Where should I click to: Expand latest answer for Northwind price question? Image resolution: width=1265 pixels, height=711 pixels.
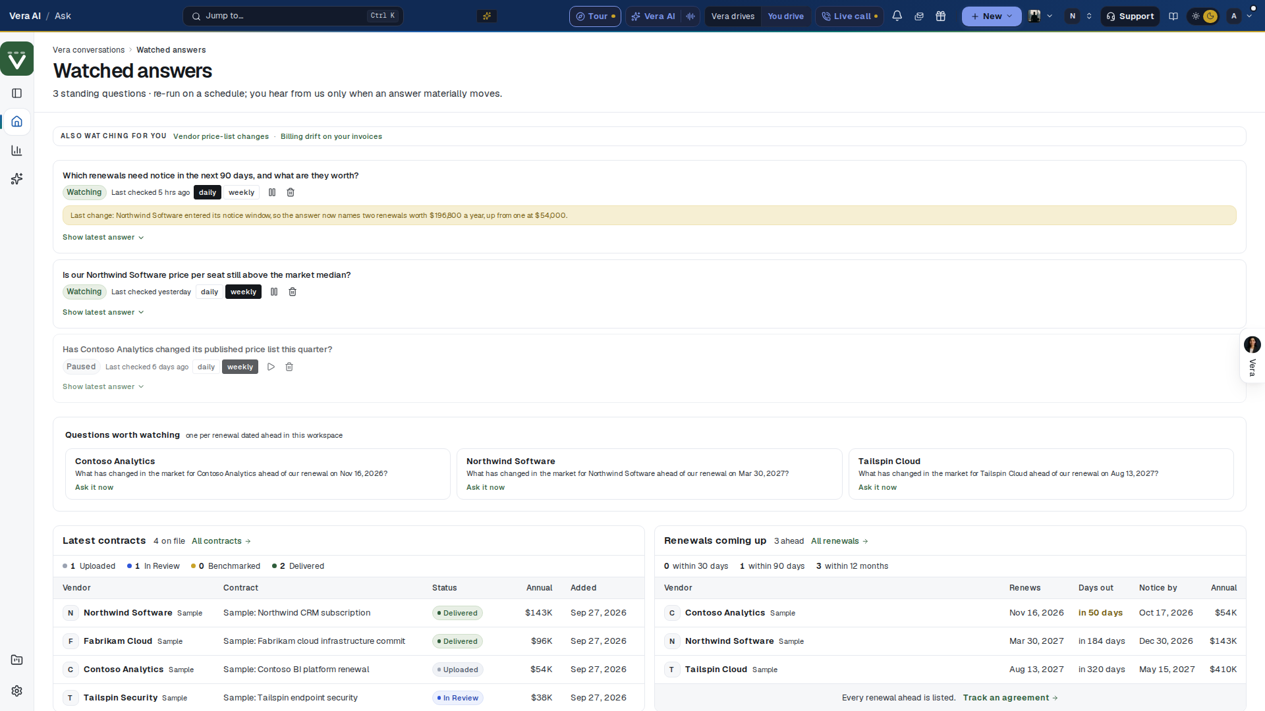point(103,312)
